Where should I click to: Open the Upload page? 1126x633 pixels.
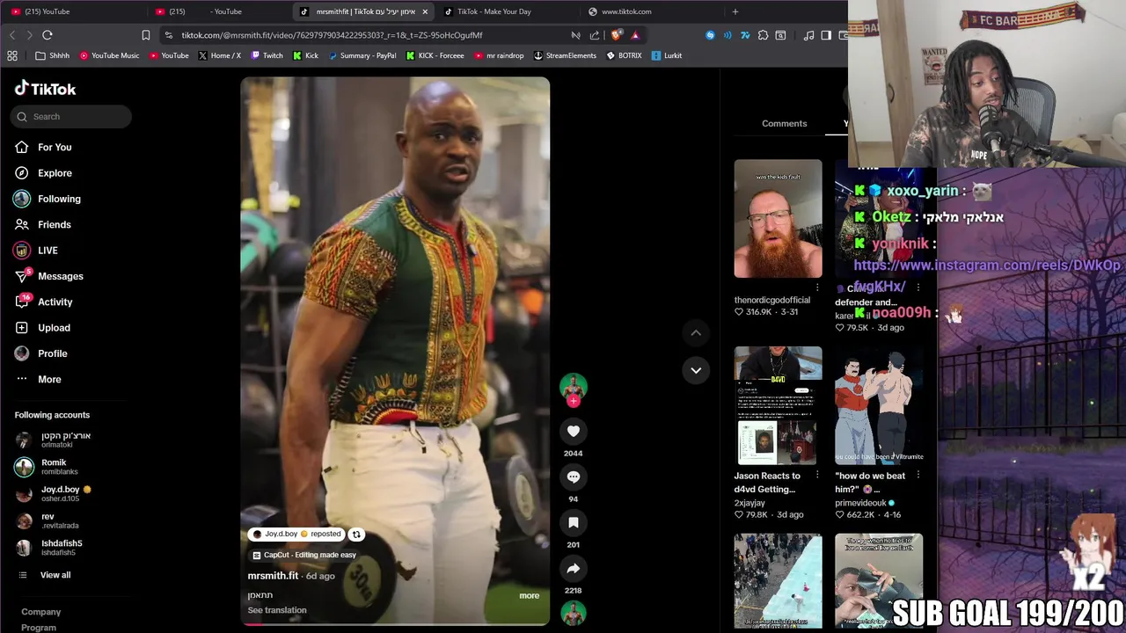(x=54, y=328)
